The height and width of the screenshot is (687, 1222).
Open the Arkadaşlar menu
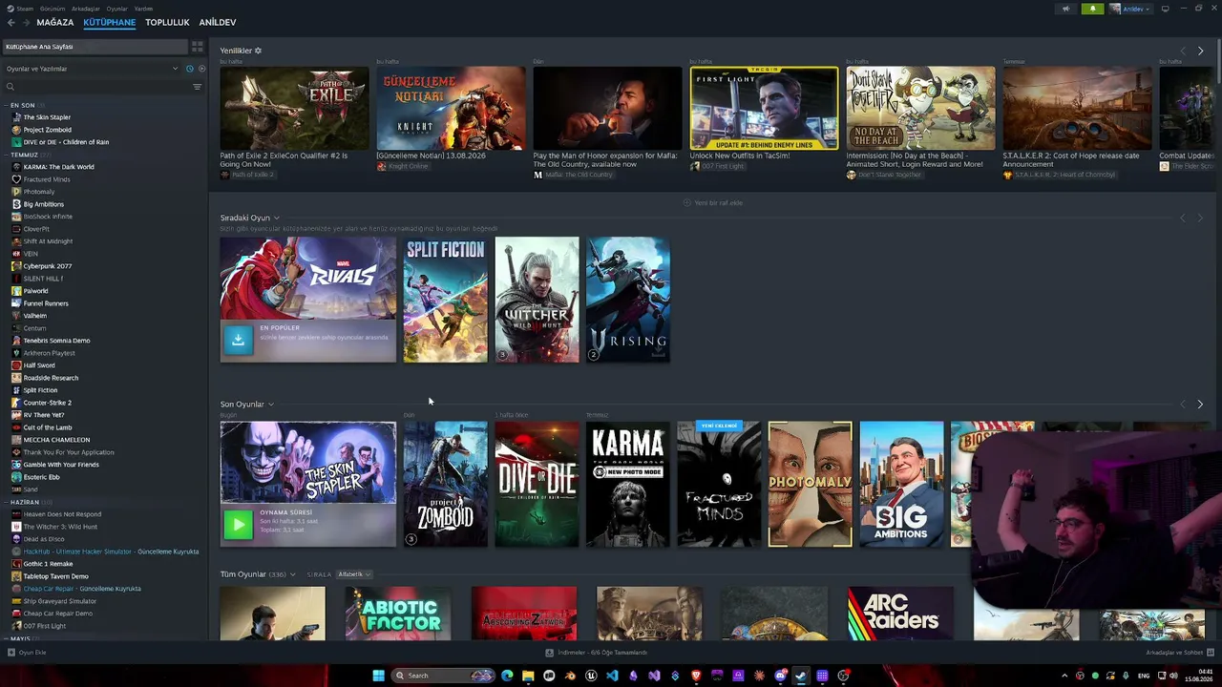[86, 9]
